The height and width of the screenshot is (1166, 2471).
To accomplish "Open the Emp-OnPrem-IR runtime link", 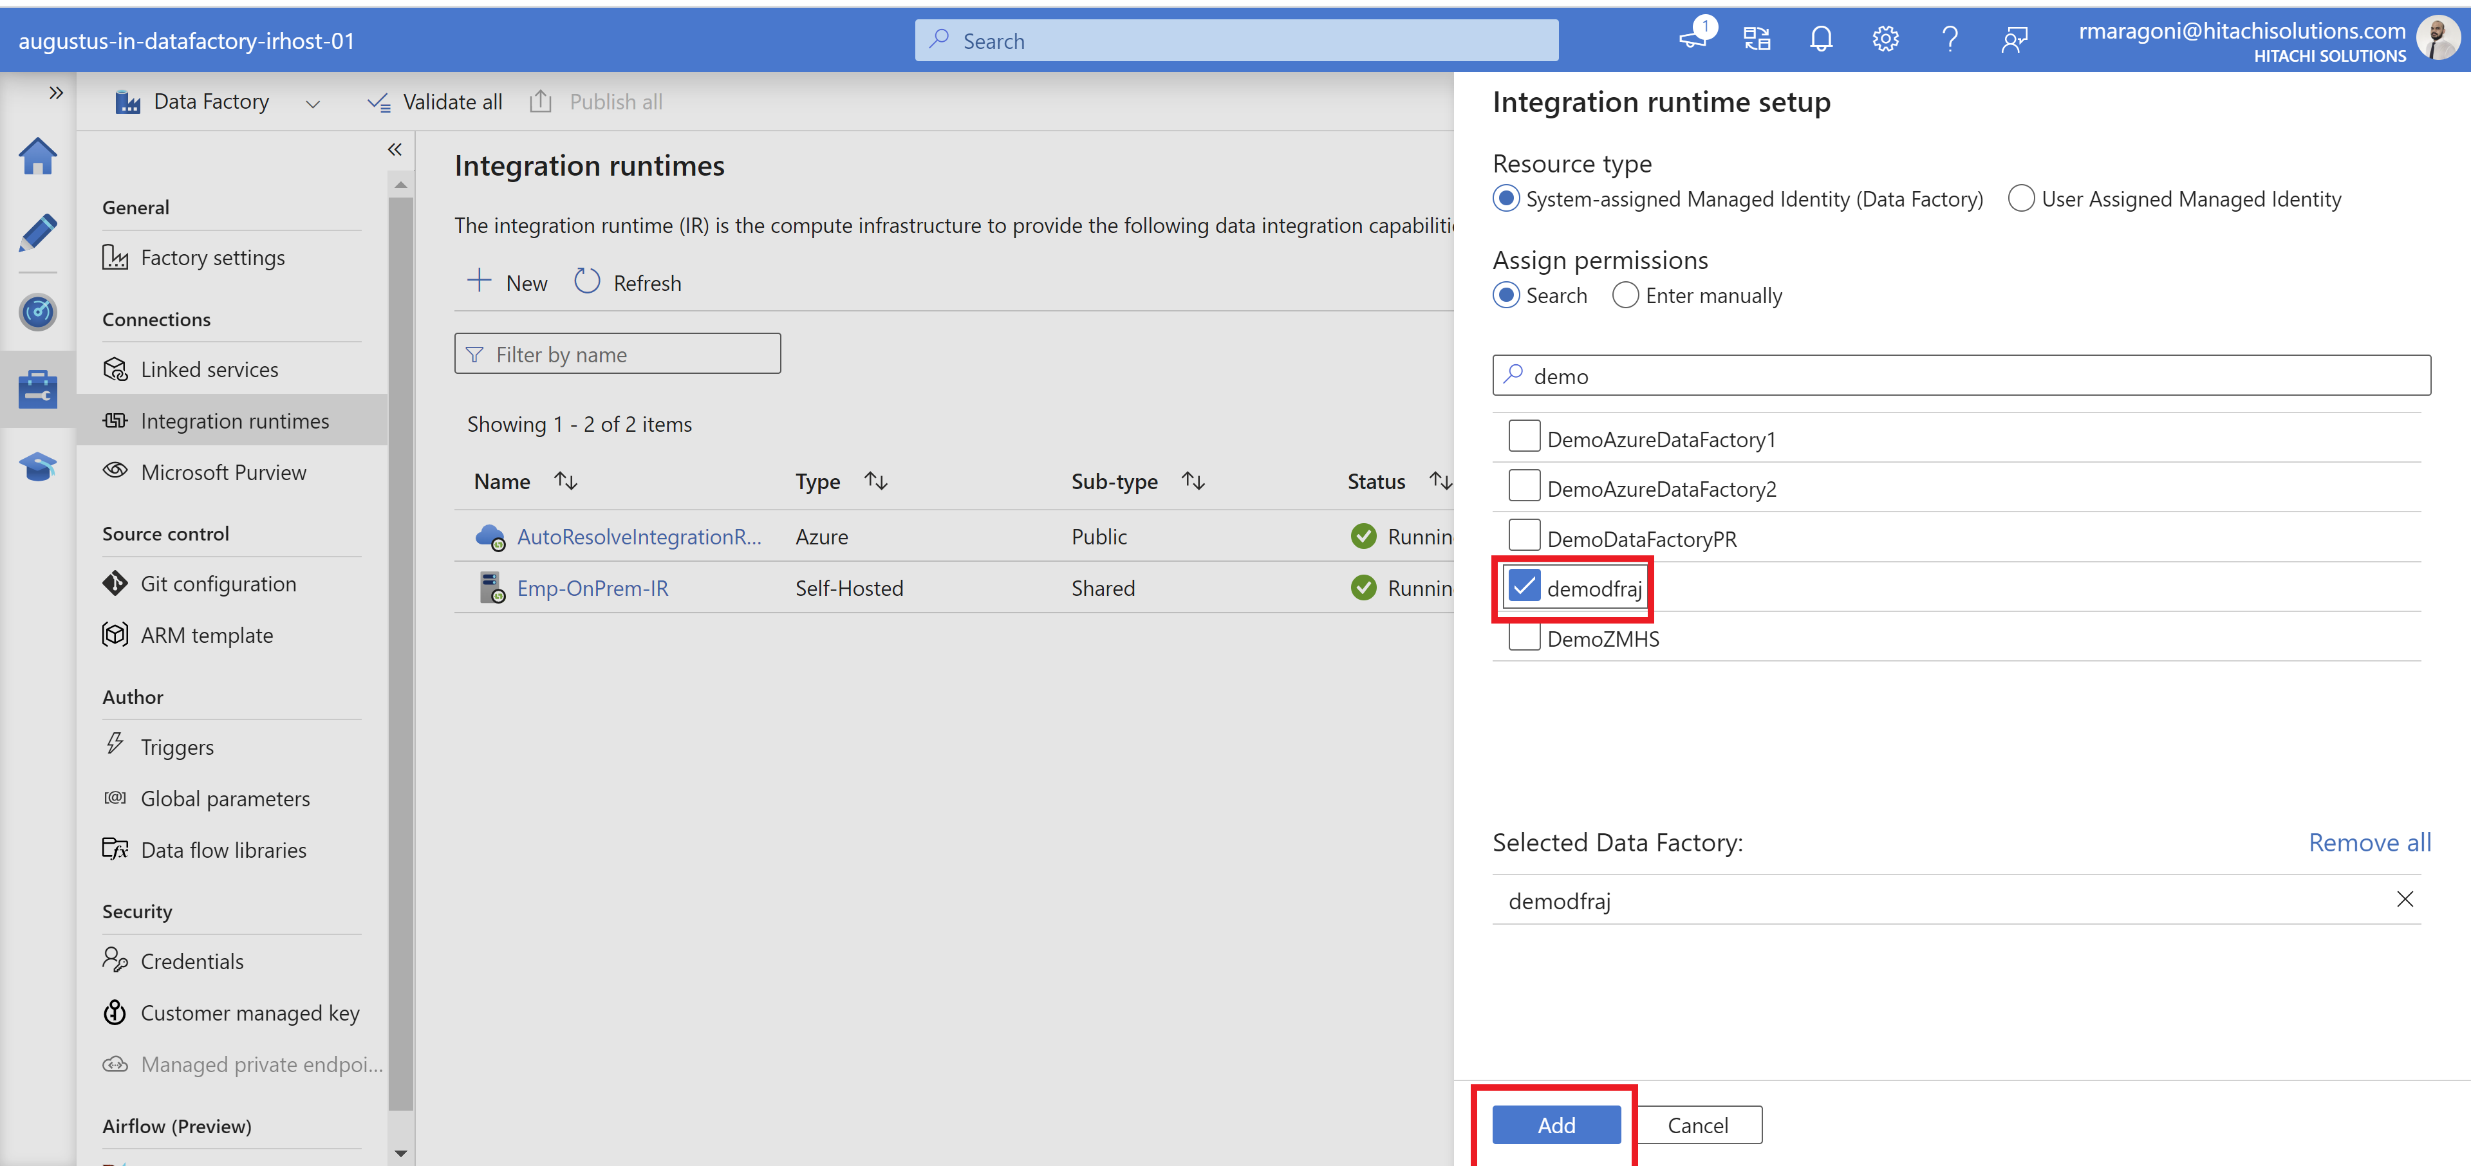I will [592, 588].
